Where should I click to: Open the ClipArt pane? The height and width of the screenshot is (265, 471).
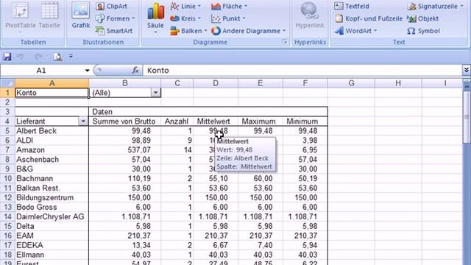[112, 6]
